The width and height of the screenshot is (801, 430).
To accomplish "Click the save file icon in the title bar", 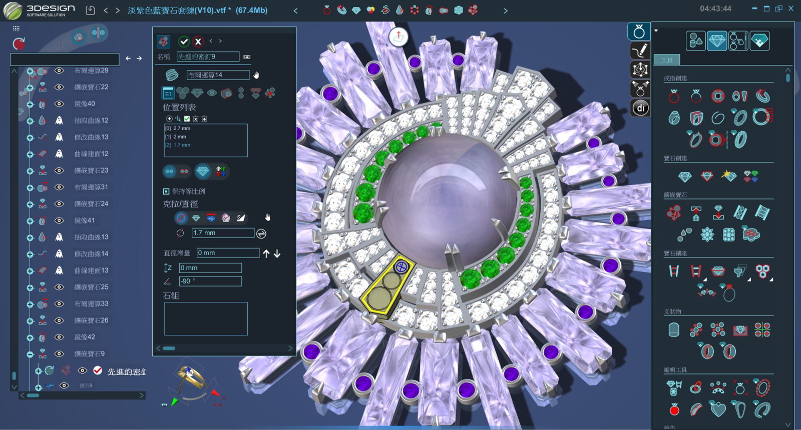I will [x=90, y=10].
